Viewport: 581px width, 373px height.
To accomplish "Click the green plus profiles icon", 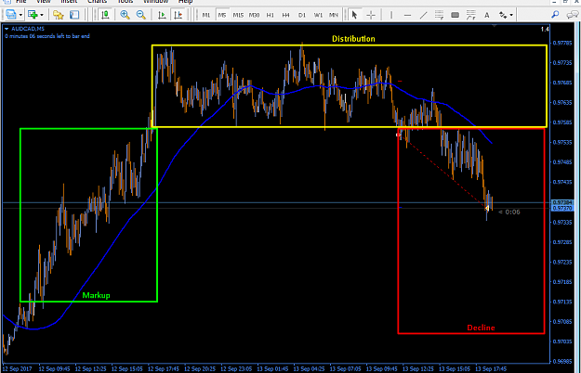I will click(33, 15).
